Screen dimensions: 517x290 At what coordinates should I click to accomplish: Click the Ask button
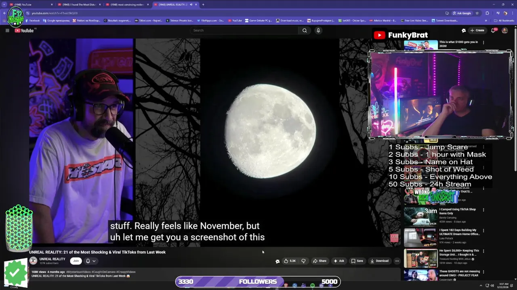point(339,261)
